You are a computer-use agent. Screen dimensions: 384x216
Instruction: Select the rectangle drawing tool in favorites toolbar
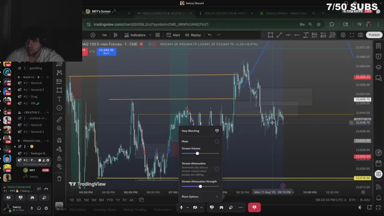270,35
